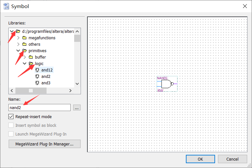The height and width of the screenshot is (168, 252).
Task: Close the Symbol dialog
Action: (245, 6)
